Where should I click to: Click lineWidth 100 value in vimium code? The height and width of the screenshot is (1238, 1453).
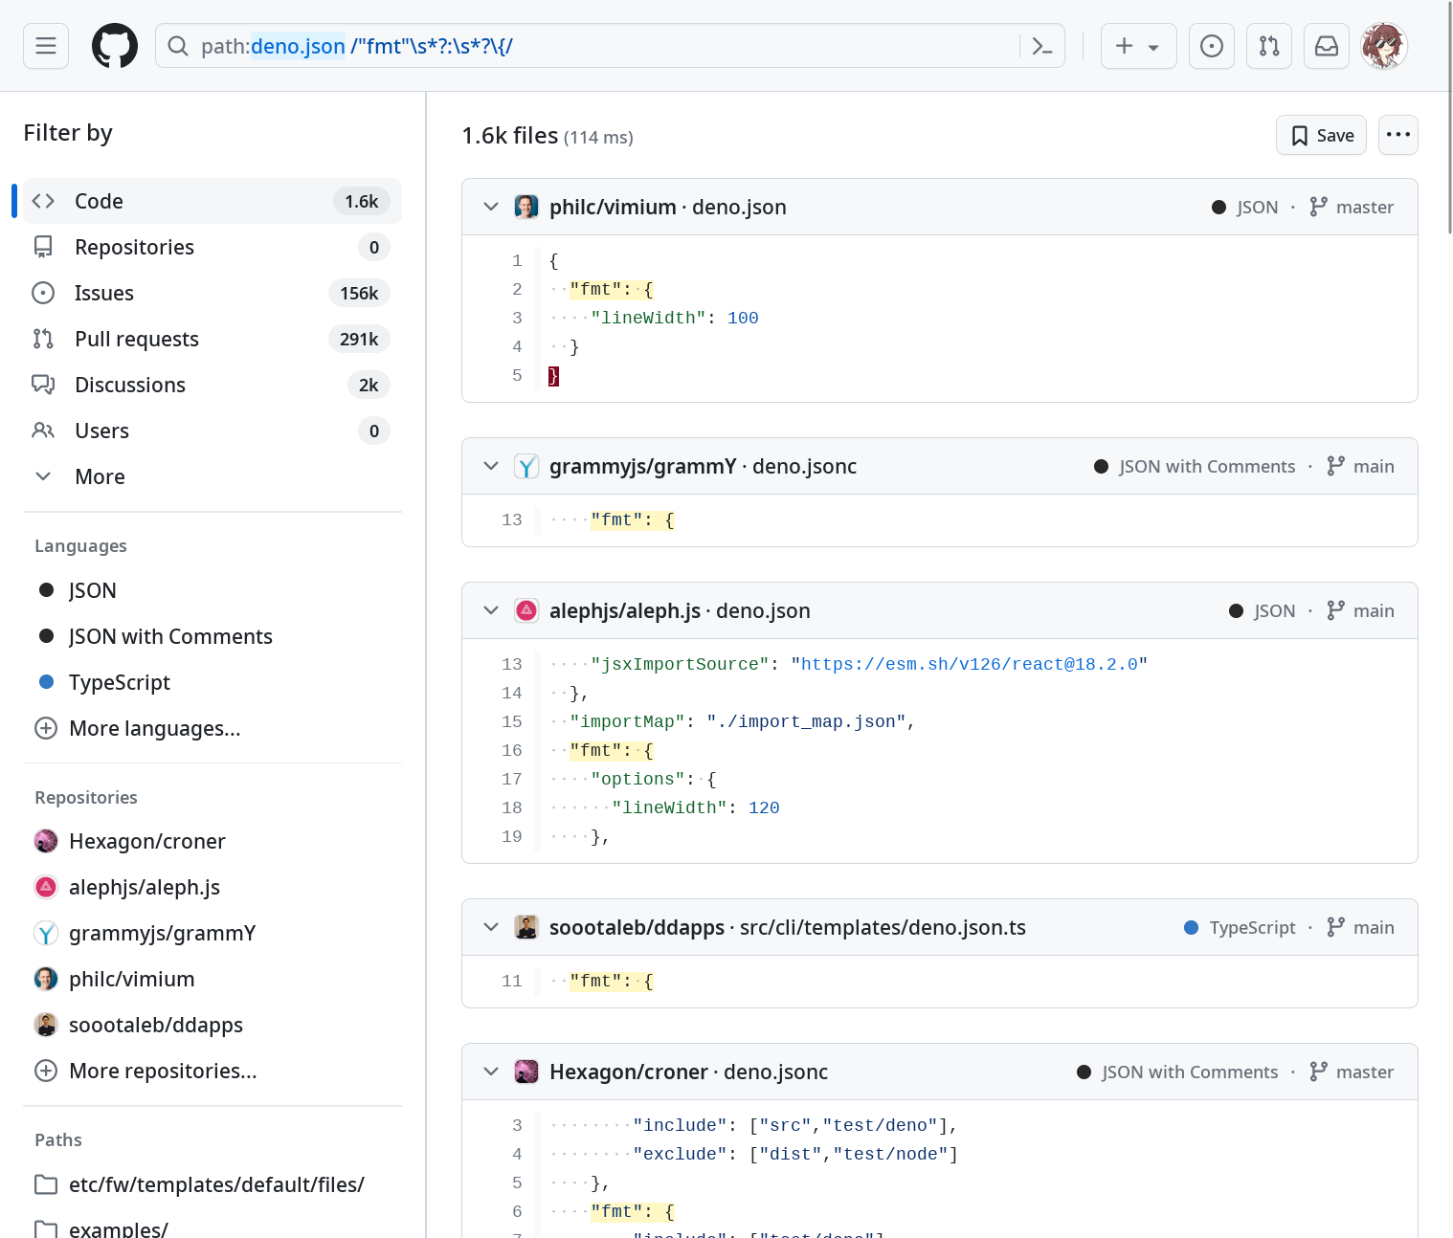[743, 318]
